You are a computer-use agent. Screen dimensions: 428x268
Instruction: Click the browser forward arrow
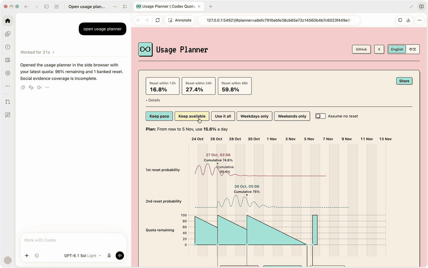pyautogui.click(x=147, y=20)
